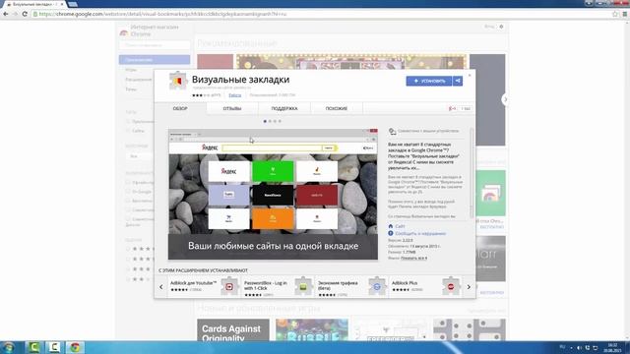Open the green C taskbar application

33,347
